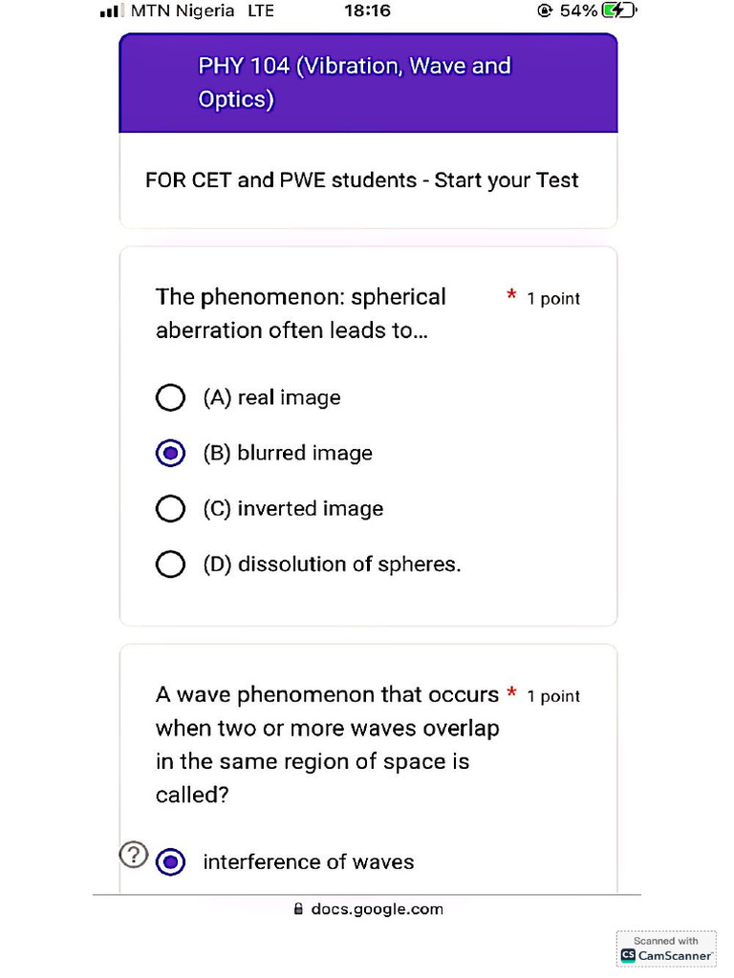The image size is (734, 978).
Task: Tap the cellular signal bars icon
Action: pyautogui.click(x=112, y=11)
